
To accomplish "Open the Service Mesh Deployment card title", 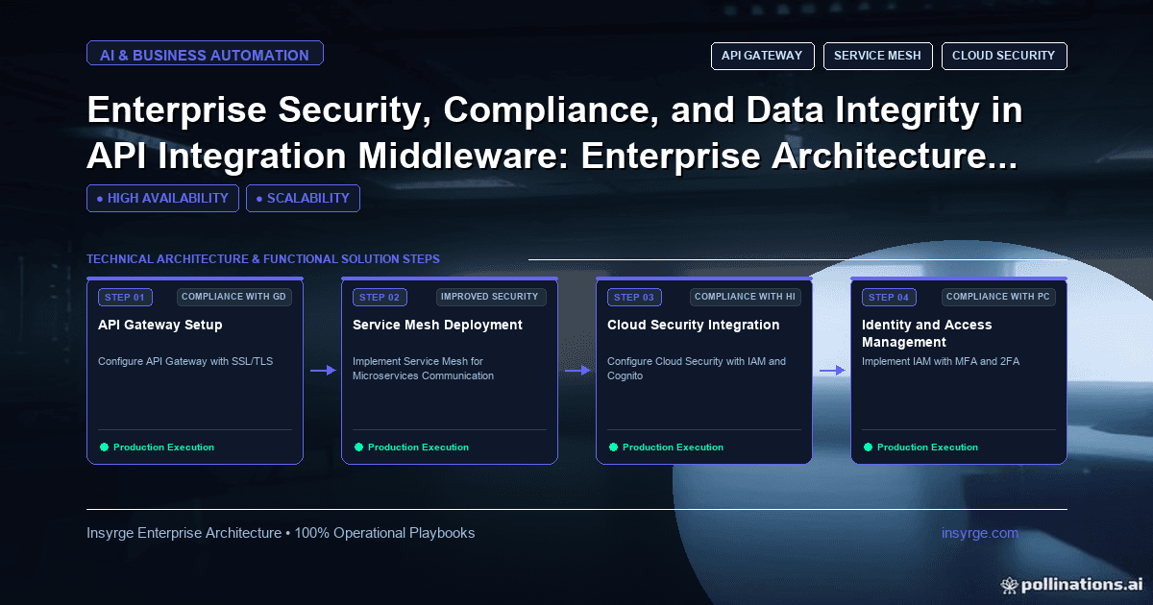I will click(x=437, y=325).
